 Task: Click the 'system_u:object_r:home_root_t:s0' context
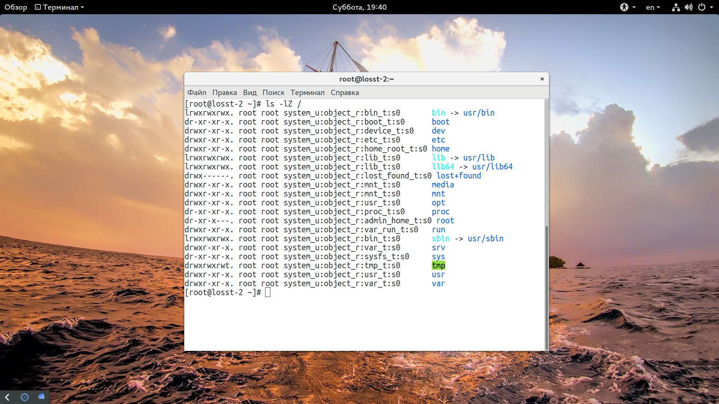(355, 149)
